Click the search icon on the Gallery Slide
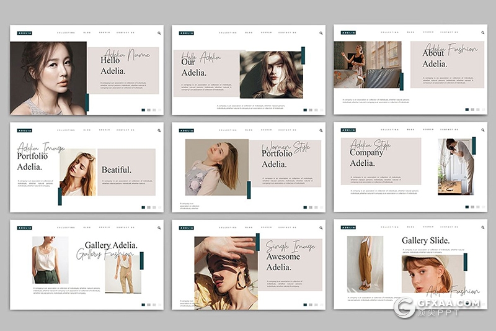Image resolution: width=496 pixels, height=331 pixels. point(482,228)
